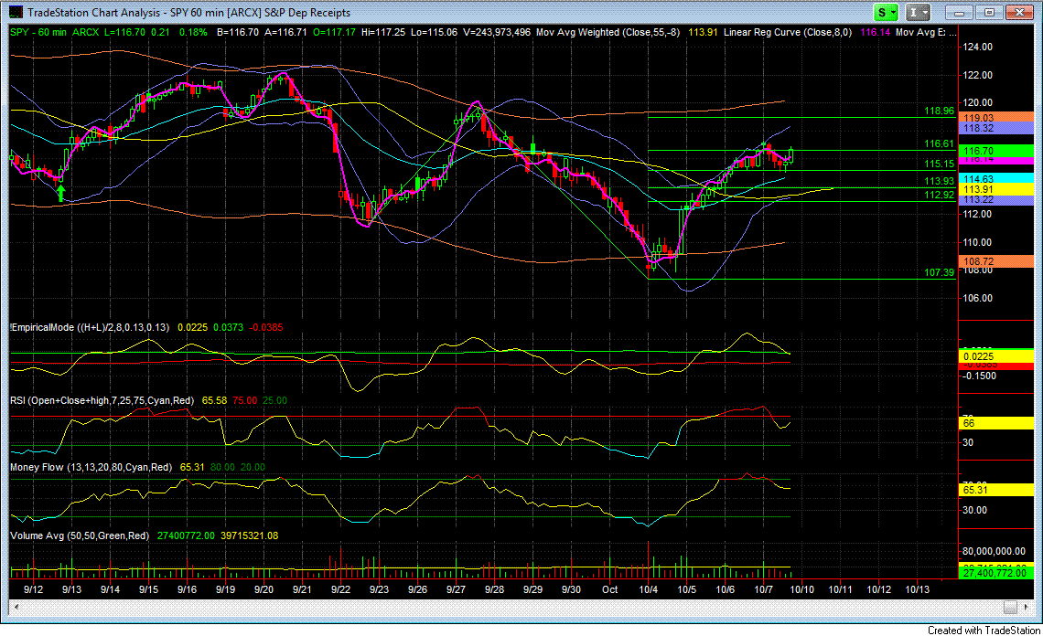This screenshot has height=636, width=1043.
Task: Click the 107.39 support level label
Action: pos(940,272)
